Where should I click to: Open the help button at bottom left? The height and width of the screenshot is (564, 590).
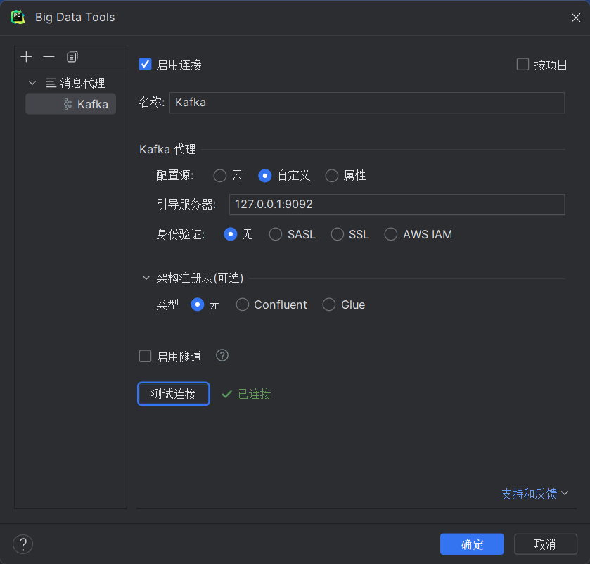coord(23,544)
